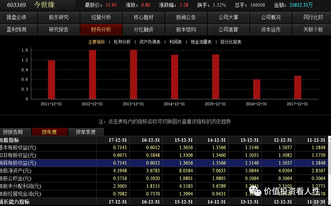The height and width of the screenshot is (206, 331).
Task: Select the highlighted 财务分析 tab
Action: point(101,29)
